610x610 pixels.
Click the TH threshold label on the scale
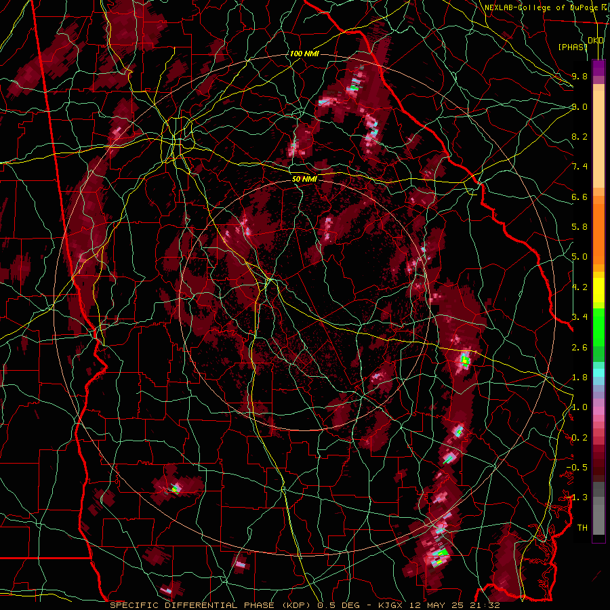click(x=582, y=528)
